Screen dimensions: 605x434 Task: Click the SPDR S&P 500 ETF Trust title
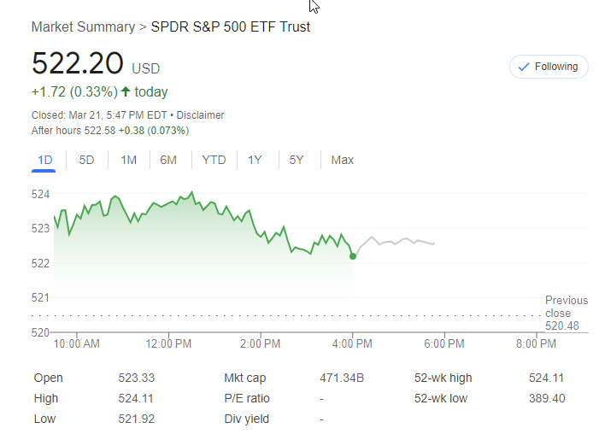coord(231,26)
